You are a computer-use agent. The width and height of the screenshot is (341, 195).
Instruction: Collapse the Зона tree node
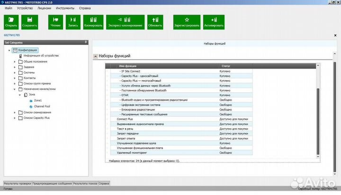(x=19, y=95)
